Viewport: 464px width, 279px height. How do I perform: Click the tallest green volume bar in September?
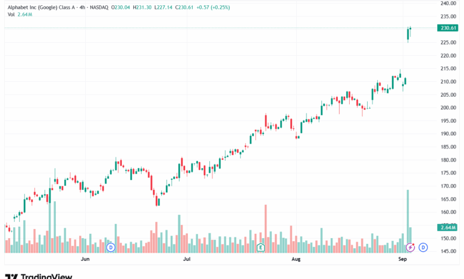click(x=407, y=220)
